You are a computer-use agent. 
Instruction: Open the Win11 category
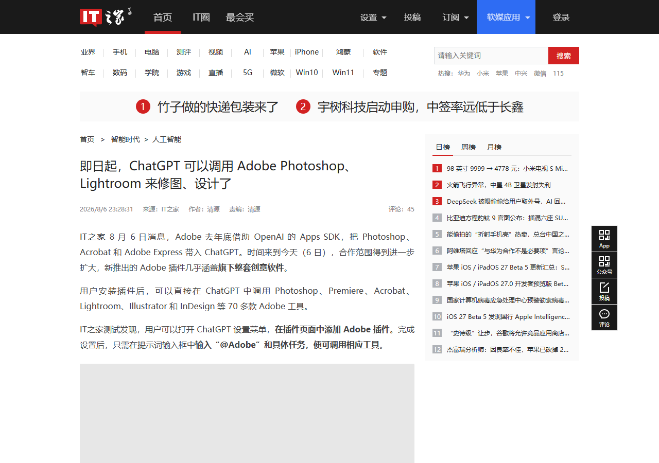tap(343, 73)
